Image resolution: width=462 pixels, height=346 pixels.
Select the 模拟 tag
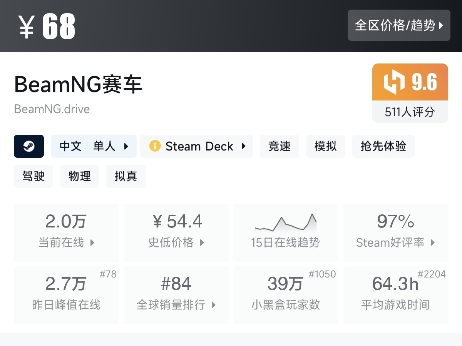click(326, 146)
